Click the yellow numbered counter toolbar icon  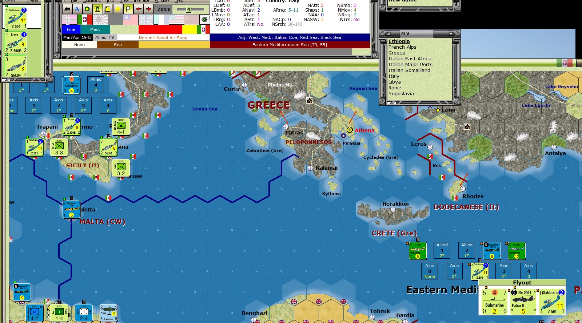pyautogui.click(x=108, y=9)
